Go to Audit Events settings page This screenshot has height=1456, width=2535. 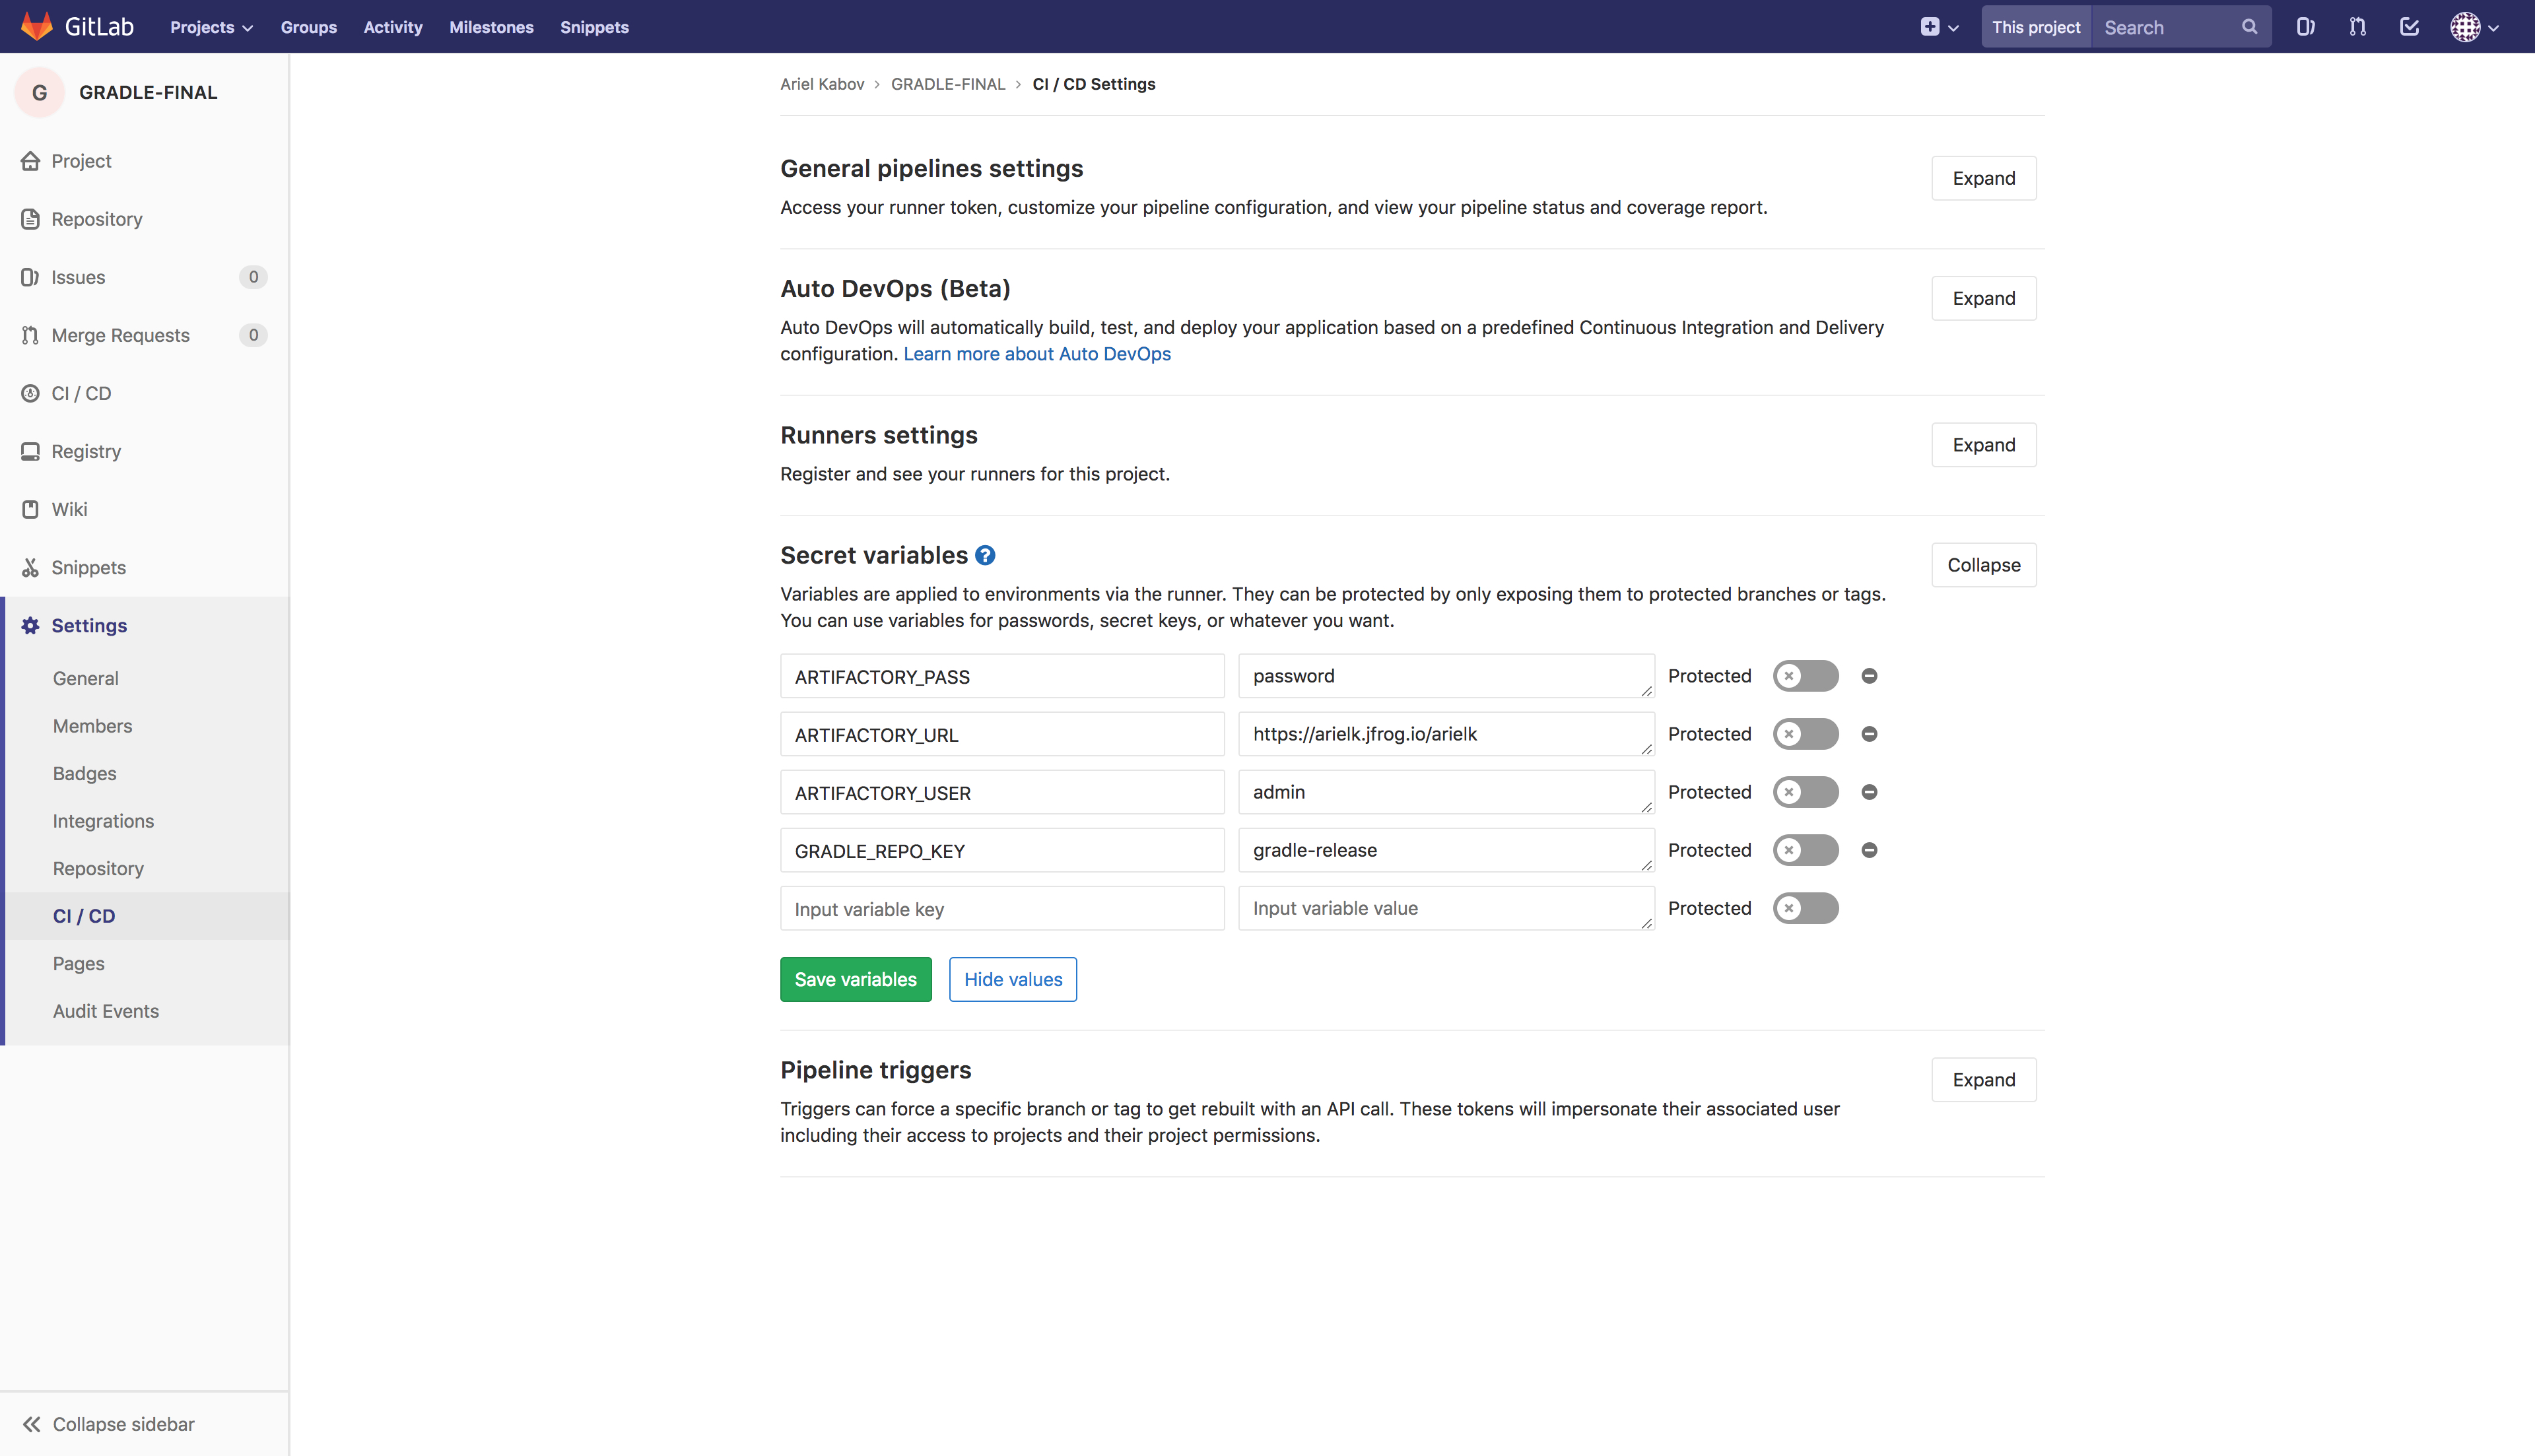(x=106, y=1011)
